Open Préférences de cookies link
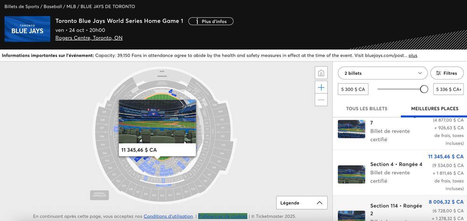Screen dimensions: 467x221 (x=222, y=216)
